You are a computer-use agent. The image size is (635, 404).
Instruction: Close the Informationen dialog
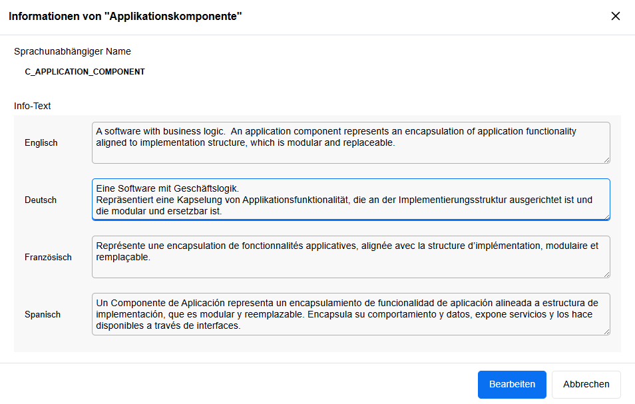[x=616, y=16]
